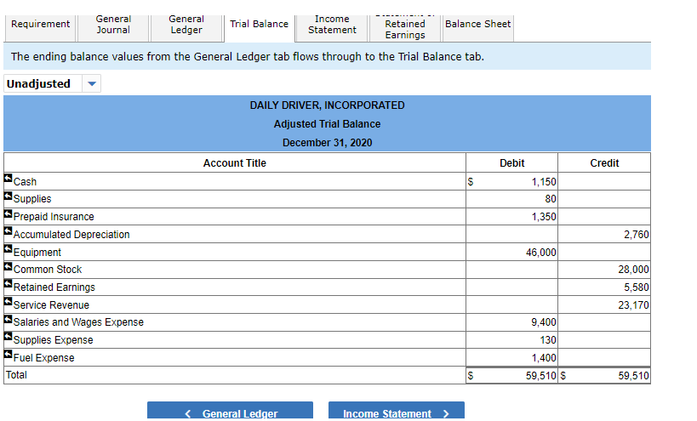Click the link icon beside Supplies
697x421 pixels.
(x=8, y=196)
